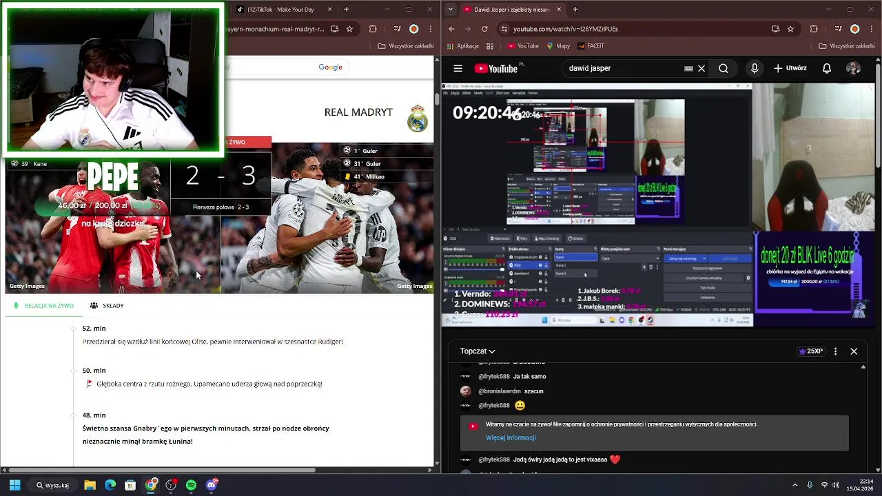Click the live chat vertical scrollbar
The width and height of the screenshot is (882, 496).
pos(863,419)
